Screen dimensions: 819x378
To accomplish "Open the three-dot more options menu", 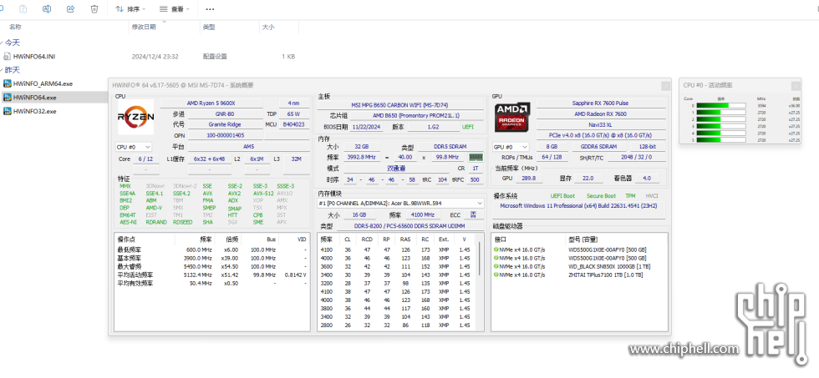I will 210,9.
